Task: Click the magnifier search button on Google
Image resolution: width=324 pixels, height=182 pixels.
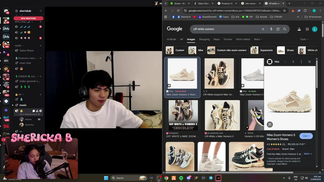Action: (x=285, y=29)
